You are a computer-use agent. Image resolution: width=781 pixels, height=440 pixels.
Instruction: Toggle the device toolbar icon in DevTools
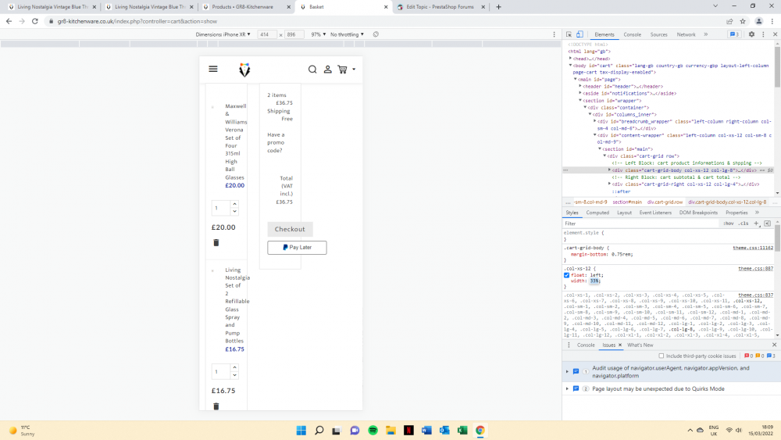click(x=580, y=34)
